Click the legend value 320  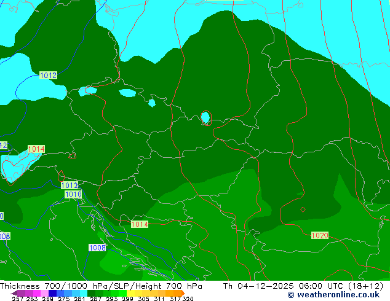click(188, 299)
